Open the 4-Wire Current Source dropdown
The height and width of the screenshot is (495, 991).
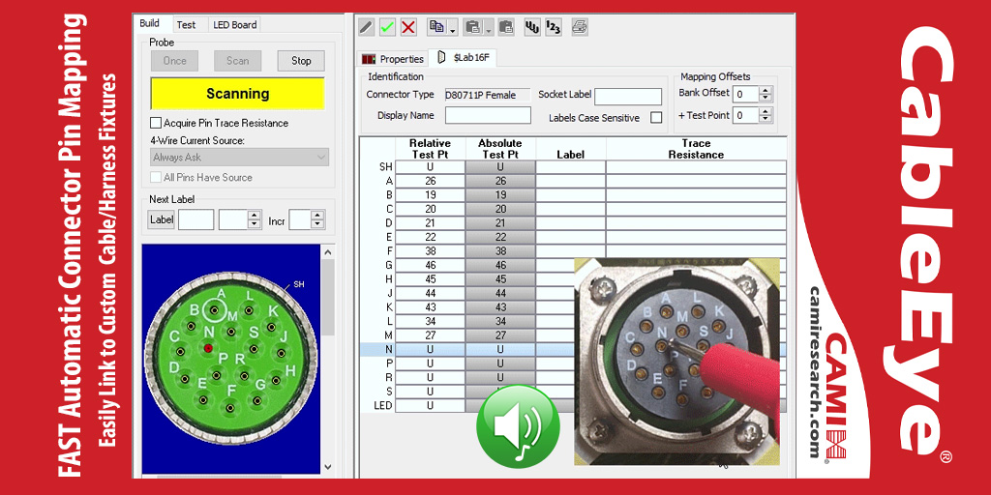pos(240,157)
